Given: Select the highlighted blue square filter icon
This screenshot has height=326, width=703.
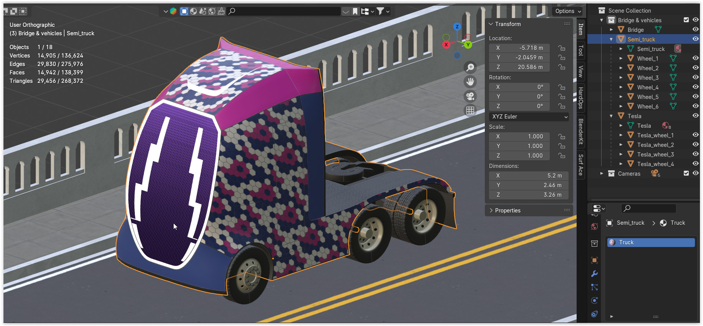Looking at the screenshot, I should coord(184,11).
